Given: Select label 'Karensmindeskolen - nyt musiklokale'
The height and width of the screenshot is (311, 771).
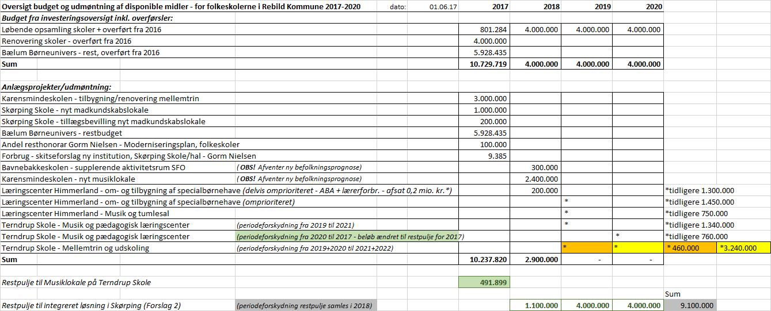Looking at the screenshot, I should [68, 179].
